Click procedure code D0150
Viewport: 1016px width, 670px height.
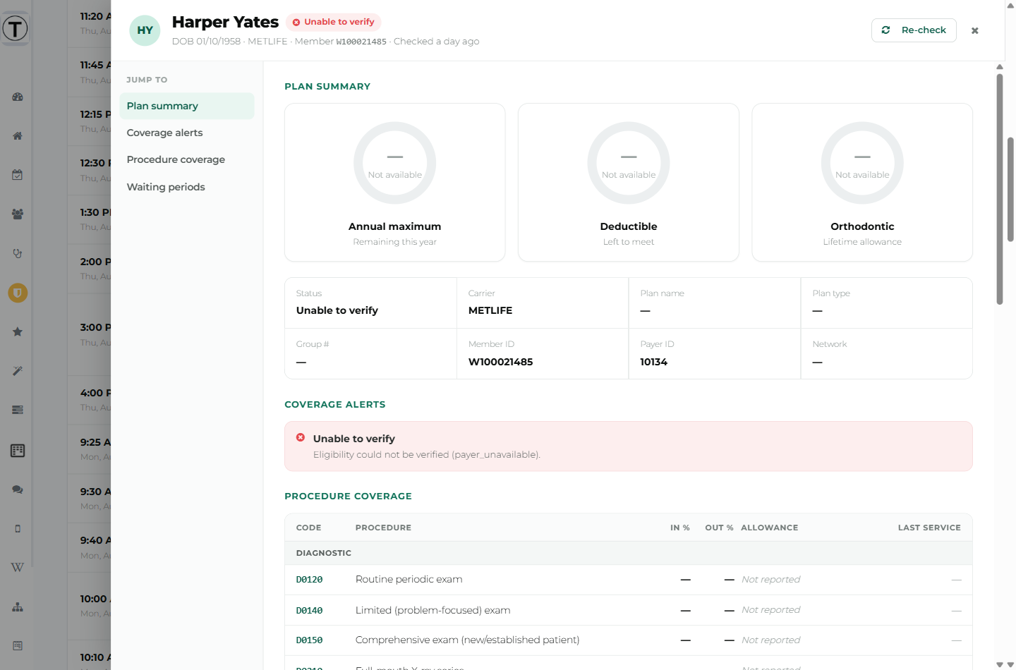click(309, 640)
